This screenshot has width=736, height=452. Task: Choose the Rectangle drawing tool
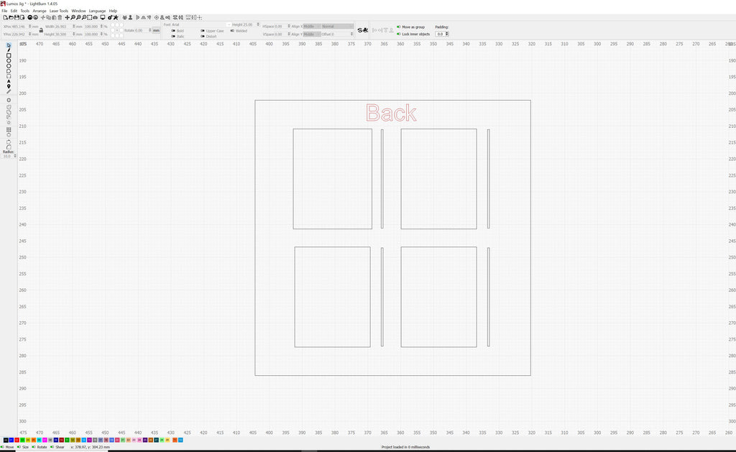pos(9,55)
